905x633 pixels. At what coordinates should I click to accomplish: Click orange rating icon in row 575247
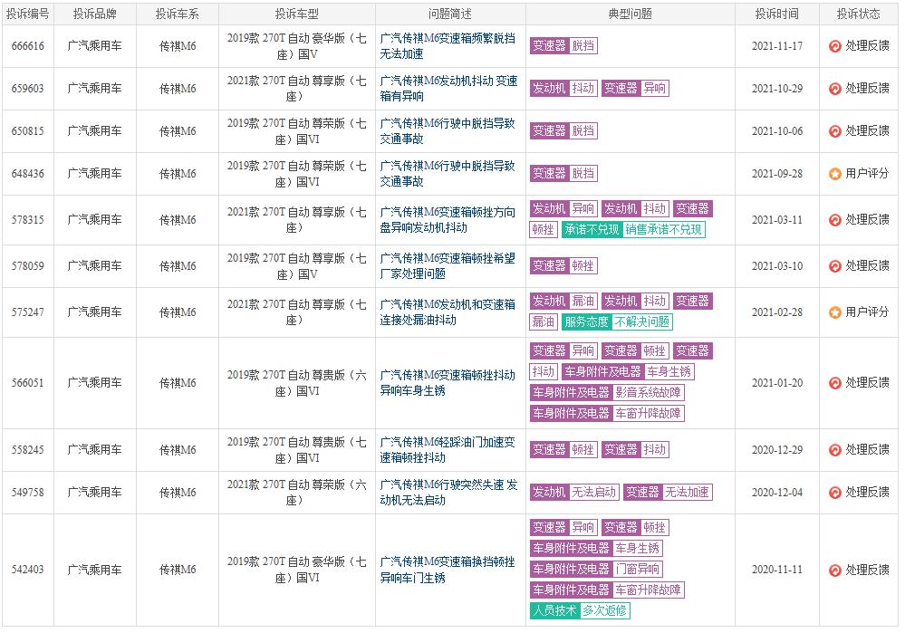tap(834, 312)
